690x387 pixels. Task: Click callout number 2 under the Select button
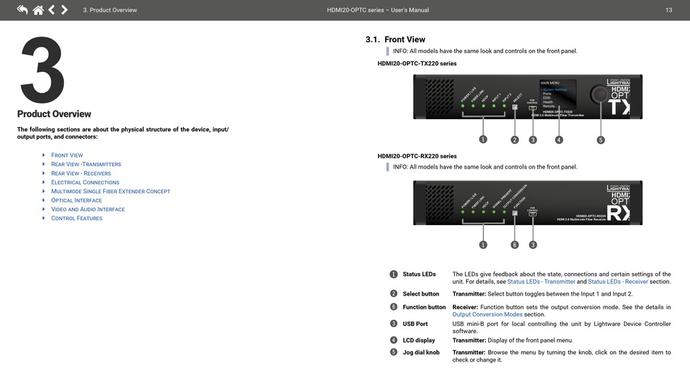[x=515, y=139]
